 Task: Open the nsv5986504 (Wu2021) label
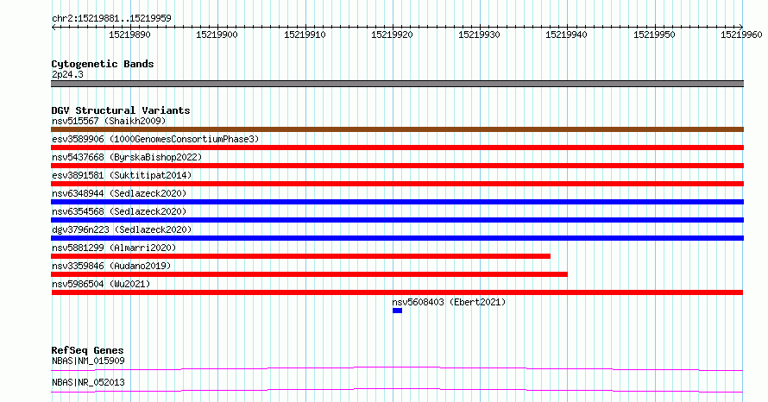pyautogui.click(x=101, y=284)
